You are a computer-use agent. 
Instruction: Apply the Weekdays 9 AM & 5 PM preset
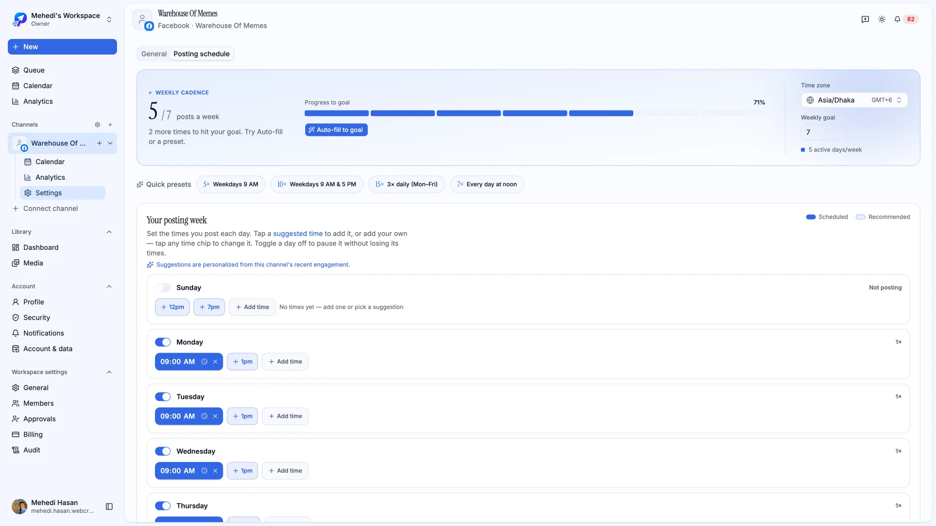click(x=317, y=185)
